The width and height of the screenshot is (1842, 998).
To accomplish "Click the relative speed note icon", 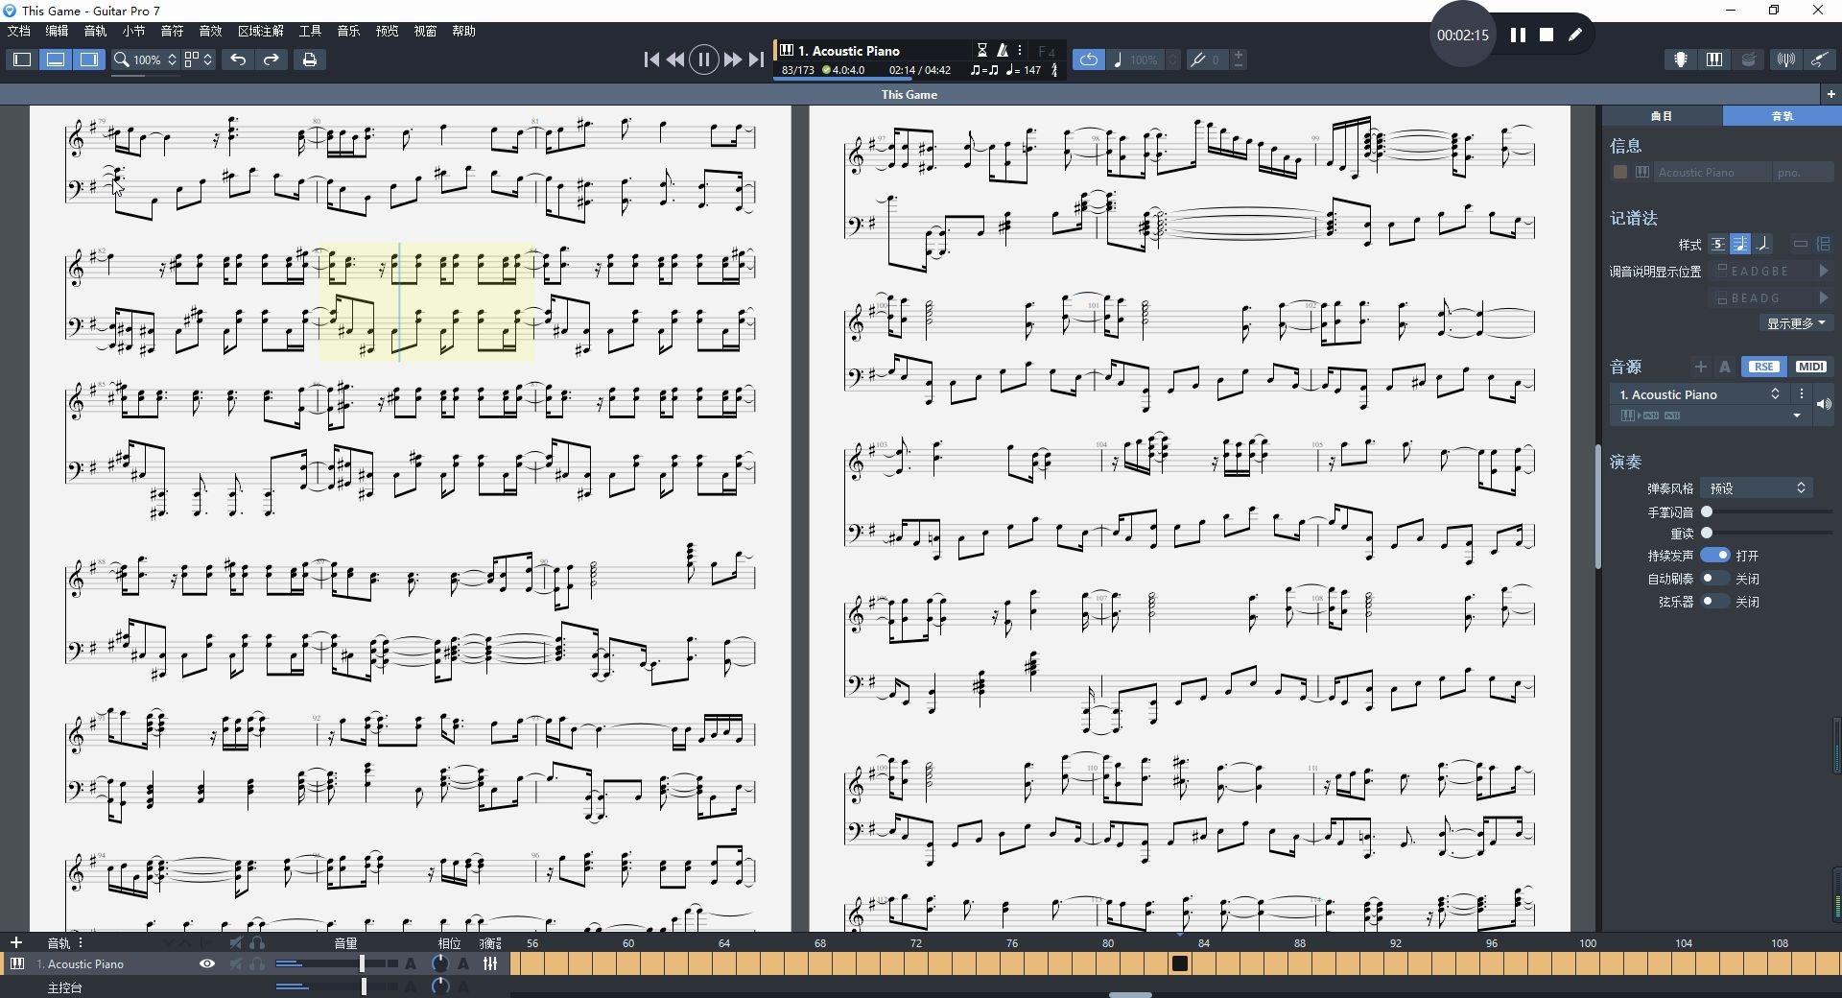I will [x=1118, y=59].
